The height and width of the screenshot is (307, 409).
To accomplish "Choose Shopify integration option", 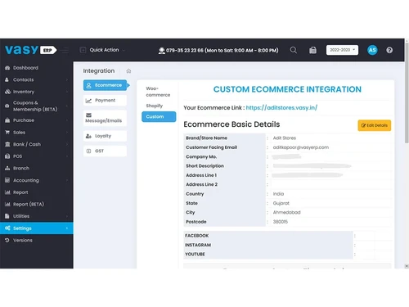I will pos(155,106).
